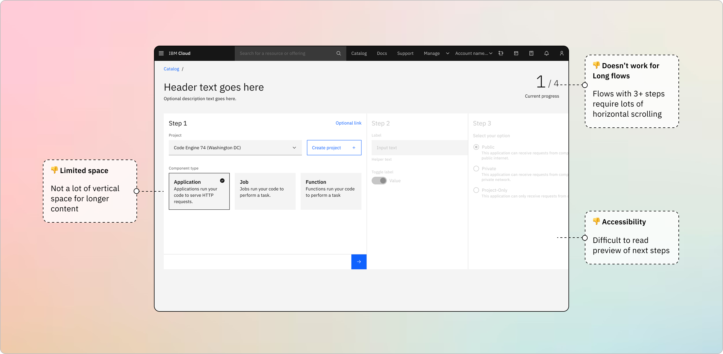Select the Application component tile
The image size is (723, 354).
tap(199, 191)
